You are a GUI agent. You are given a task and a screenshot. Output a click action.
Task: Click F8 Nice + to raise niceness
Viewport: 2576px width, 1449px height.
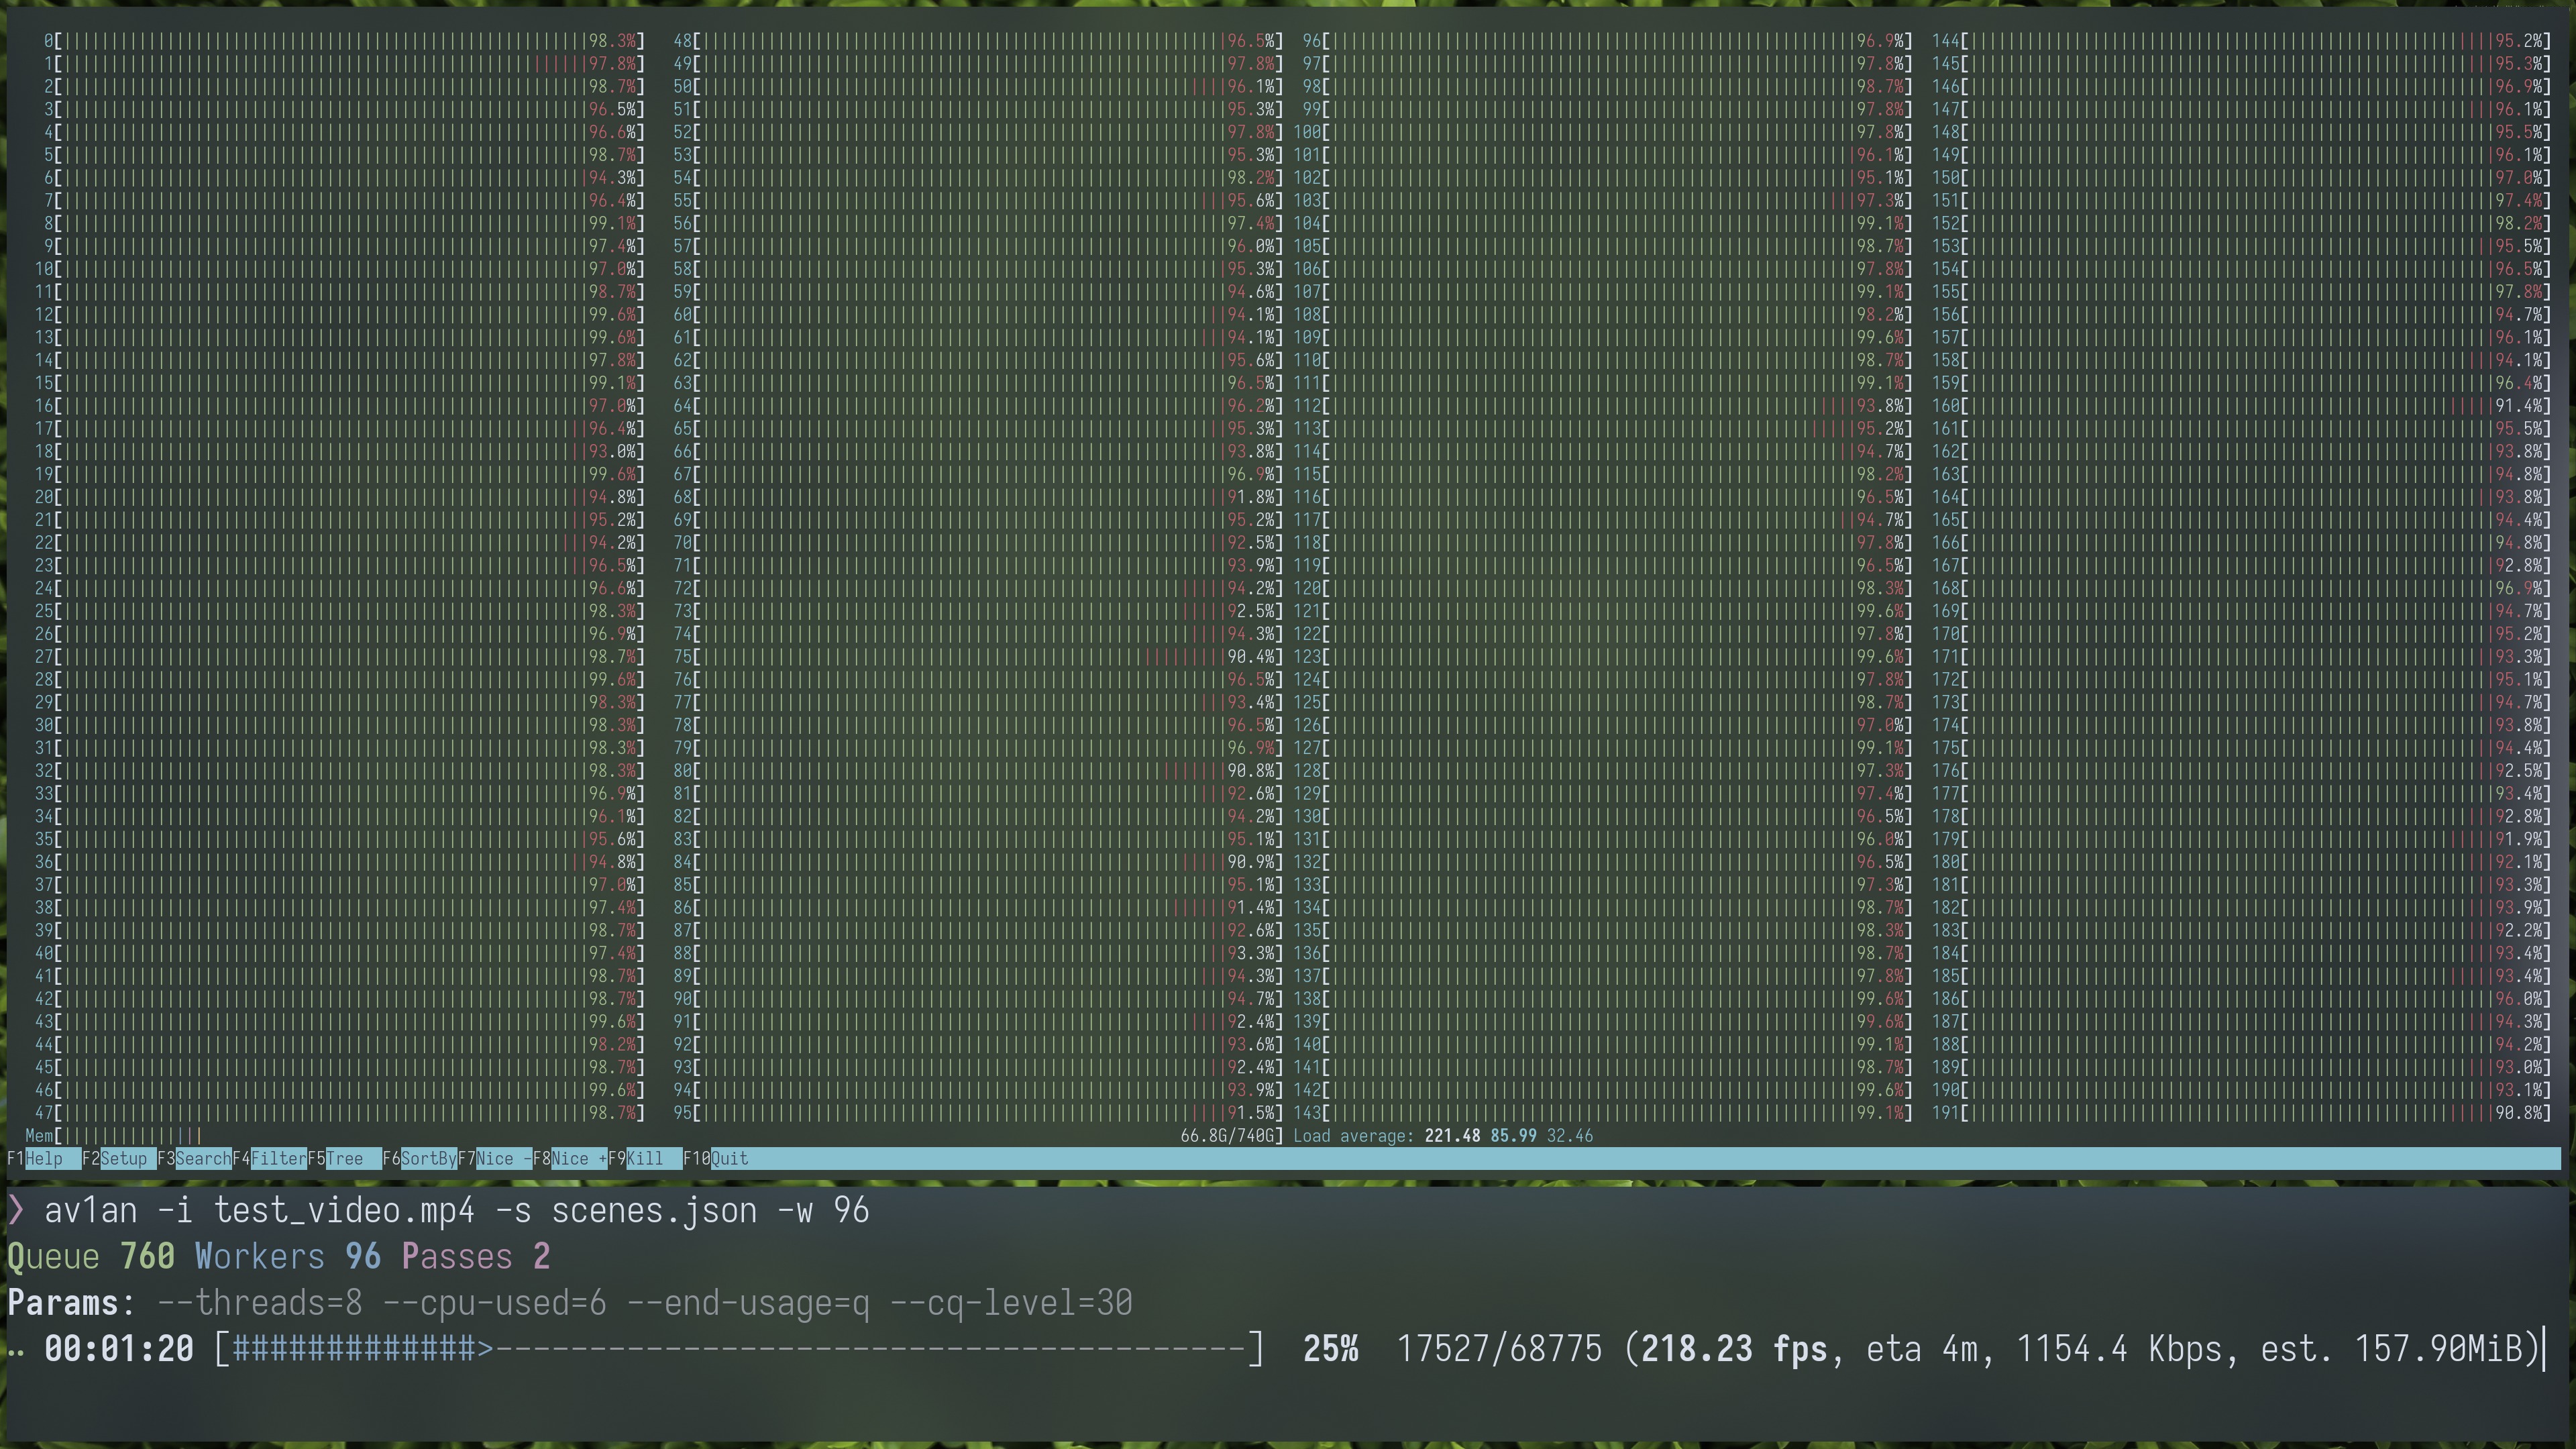tap(570, 1158)
